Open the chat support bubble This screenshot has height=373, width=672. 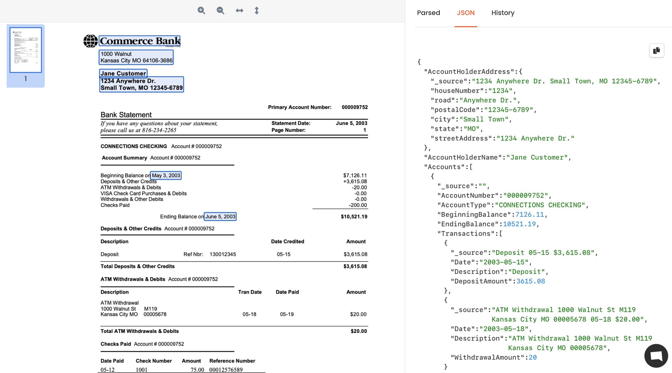coord(656,356)
